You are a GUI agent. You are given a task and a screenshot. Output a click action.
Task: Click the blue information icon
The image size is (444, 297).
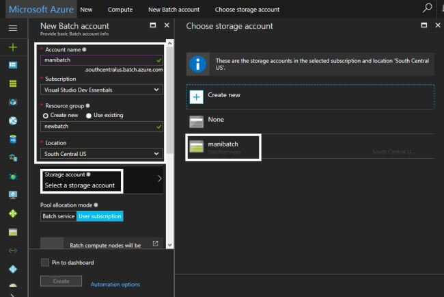[197, 64]
